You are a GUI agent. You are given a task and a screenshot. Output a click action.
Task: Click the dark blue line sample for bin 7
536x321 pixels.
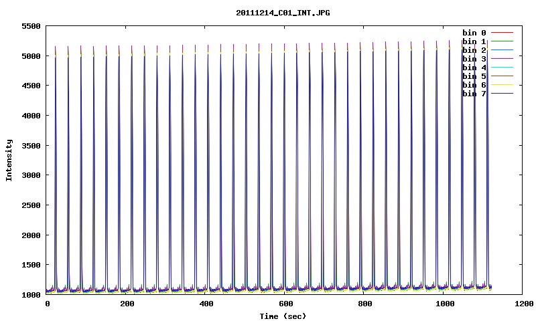[502, 93]
